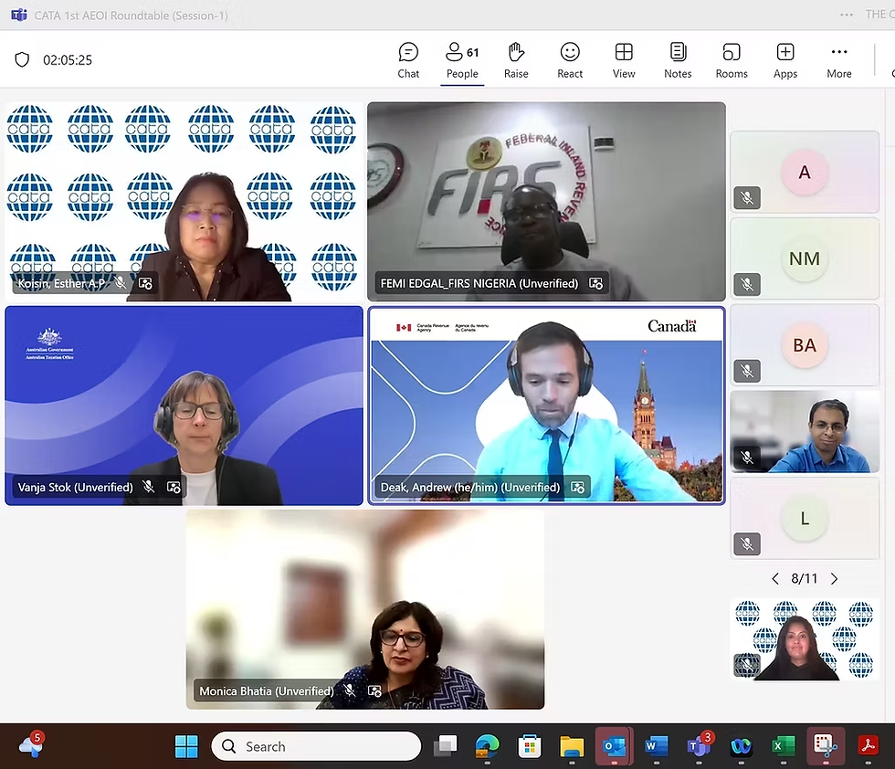The width and height of the screenshot is (895, 769).
Task: Click muted mic icon on Monica Bhatia tile
Action: pyautogui.click(x=350, y=690)
